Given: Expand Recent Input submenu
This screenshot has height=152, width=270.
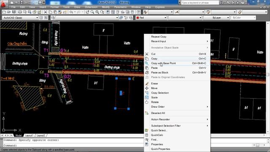Looking at the screenshot, I should click(179, 41).
